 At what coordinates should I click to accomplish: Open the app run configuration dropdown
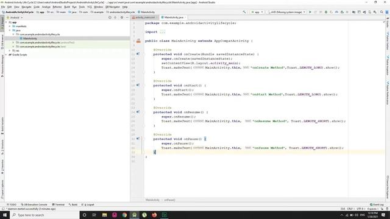[257, 12]
